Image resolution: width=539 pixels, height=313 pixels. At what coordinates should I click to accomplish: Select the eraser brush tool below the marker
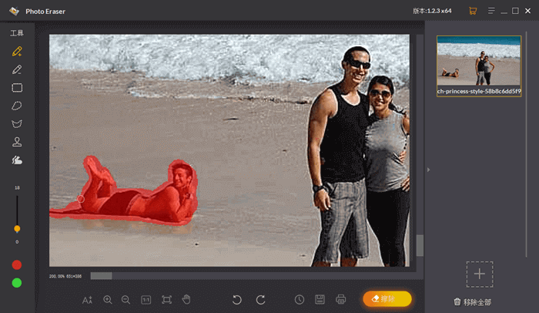click(x=17, y=69)
